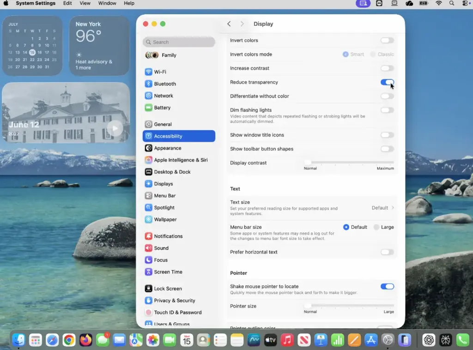This screenshot has width=473, height=350.
Task: Open the App Store from the Dock
Action: [371, 340]
